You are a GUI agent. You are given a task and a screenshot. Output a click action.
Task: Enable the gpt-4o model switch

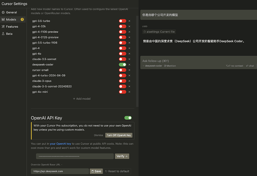[123, 54]
